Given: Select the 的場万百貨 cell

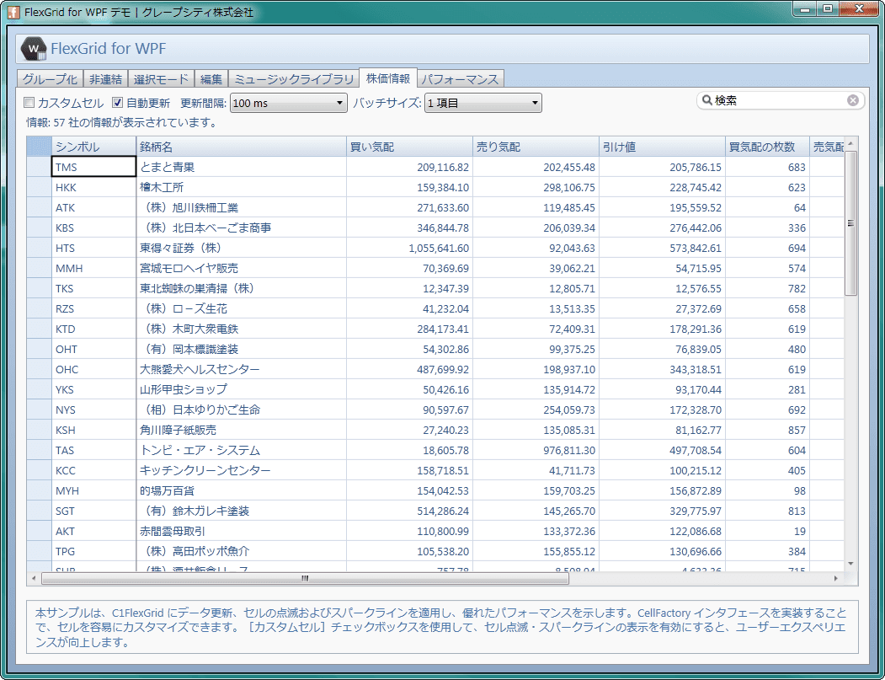Looking at the screenshot, I should point(241,490).
